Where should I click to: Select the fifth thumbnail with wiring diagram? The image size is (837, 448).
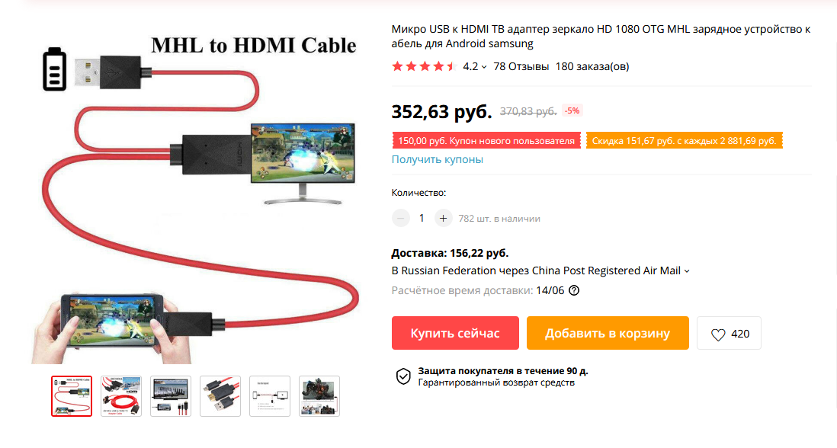coord(270,396)
